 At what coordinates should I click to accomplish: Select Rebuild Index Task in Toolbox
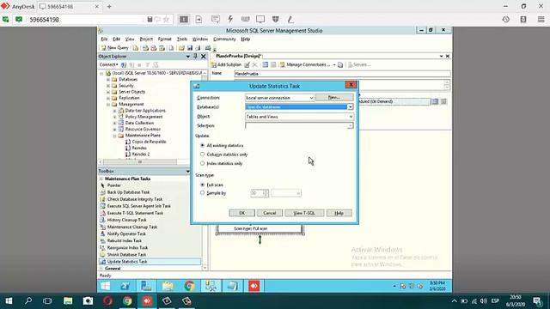[x=124, y=240]
